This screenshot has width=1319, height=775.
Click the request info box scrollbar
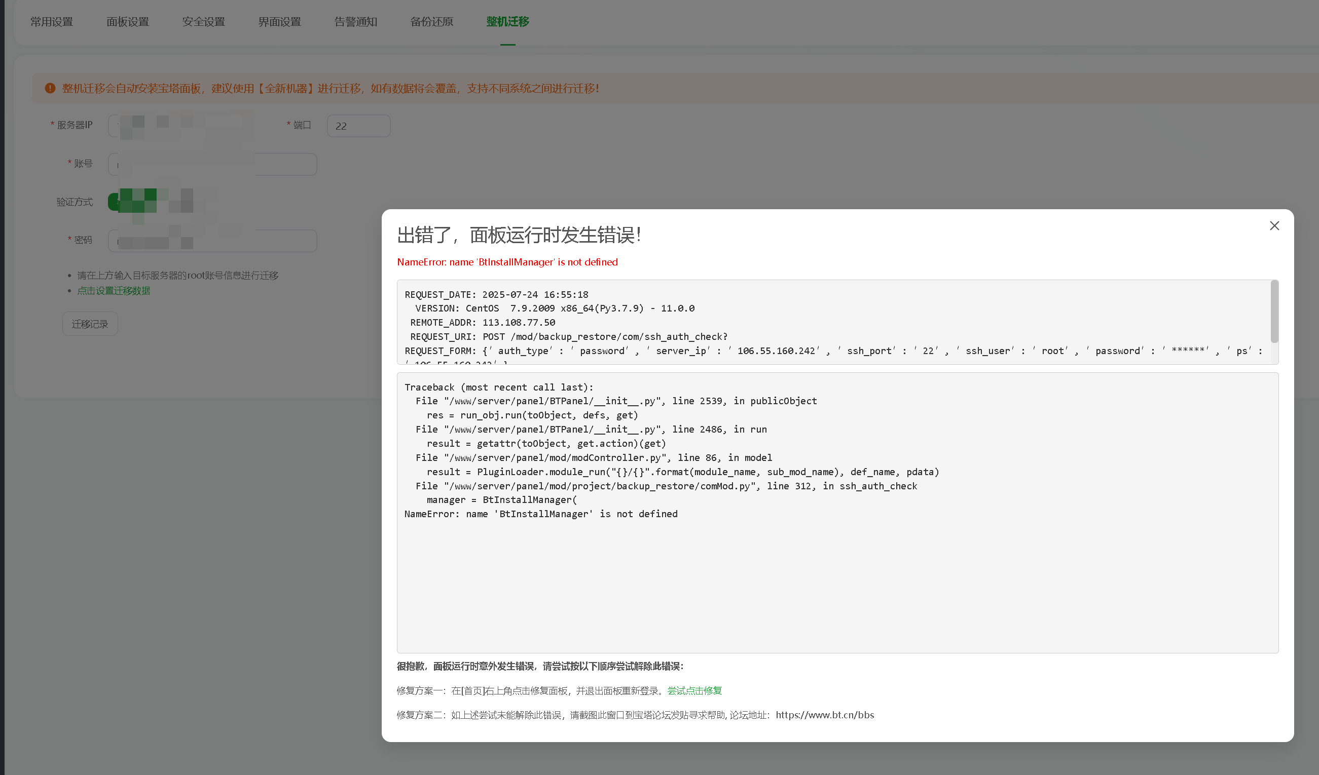tap(1274, 312)
